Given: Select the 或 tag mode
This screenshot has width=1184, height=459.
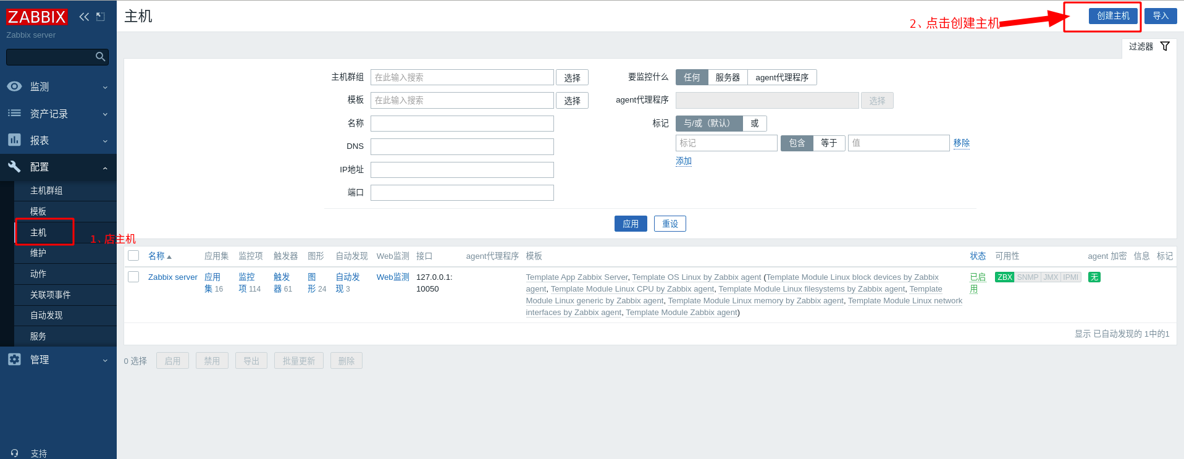Looking at the screenshot, I should [x=755, y=124].
